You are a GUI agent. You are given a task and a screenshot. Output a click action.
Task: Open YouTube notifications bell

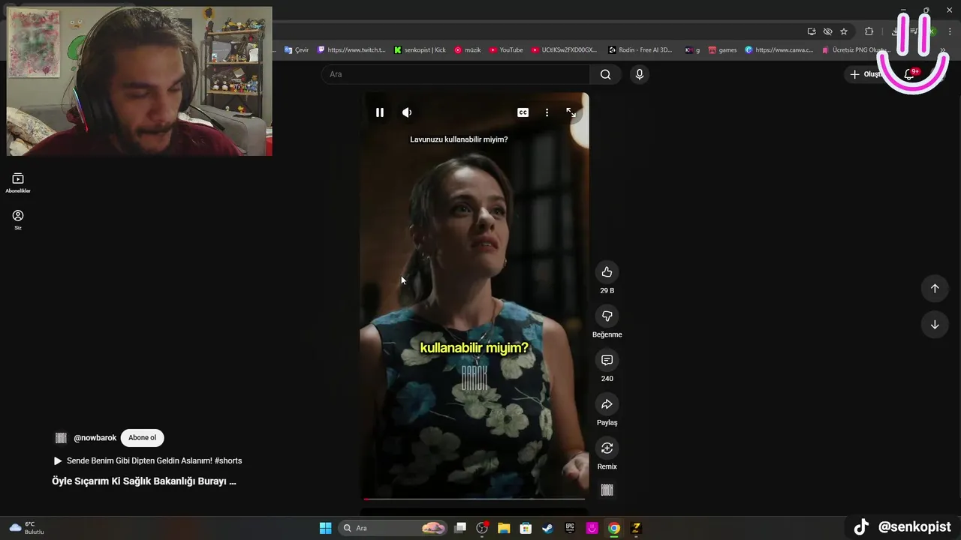click(x=909, y=74)
